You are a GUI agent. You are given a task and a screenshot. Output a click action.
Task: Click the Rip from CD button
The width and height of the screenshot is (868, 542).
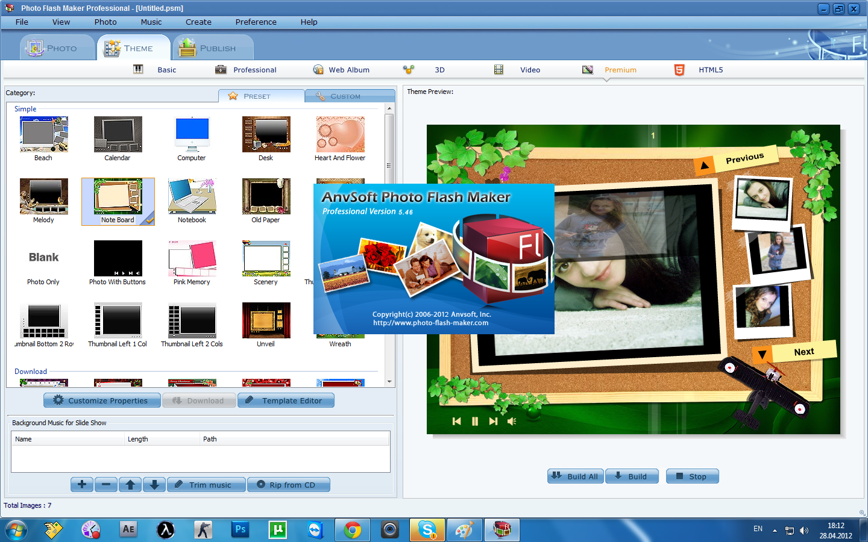[289, 485]
